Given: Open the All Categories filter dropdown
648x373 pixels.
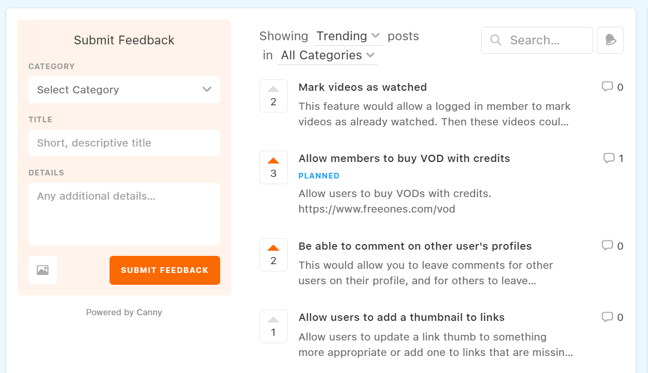Looking at the screenshot, I should coord(328,55).
